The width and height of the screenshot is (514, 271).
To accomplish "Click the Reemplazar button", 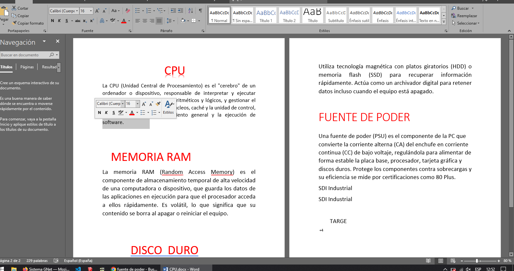I will pos(464,16).
